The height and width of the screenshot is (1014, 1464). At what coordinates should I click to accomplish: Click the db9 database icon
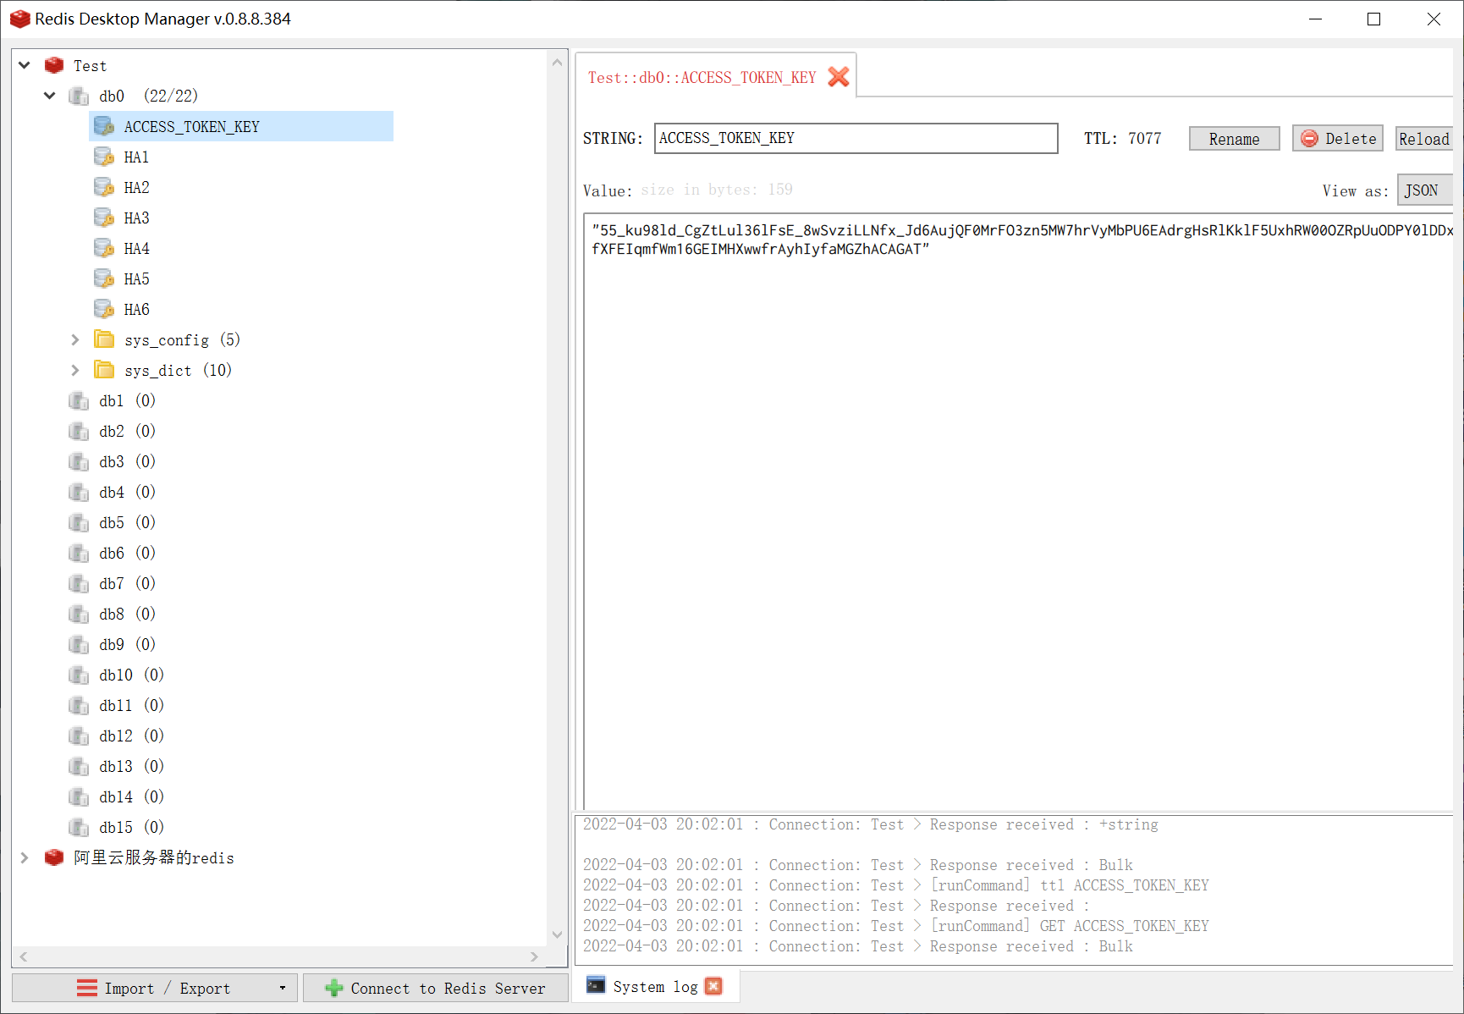[79, 644]
